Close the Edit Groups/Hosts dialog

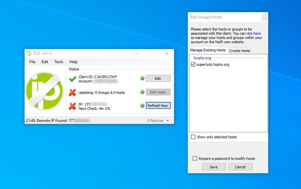click(x=264, y=18)
